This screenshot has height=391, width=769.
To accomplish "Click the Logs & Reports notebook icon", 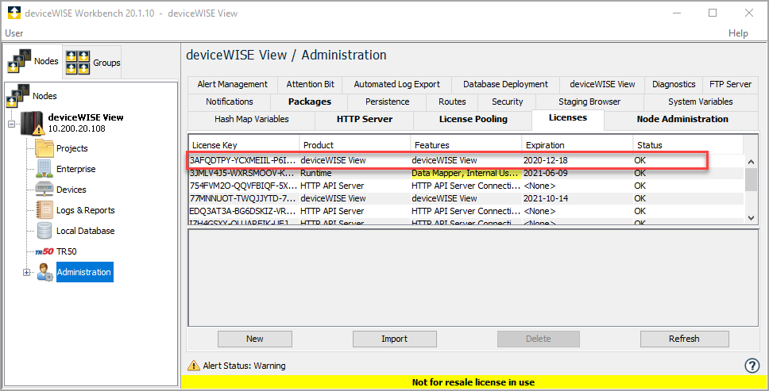I will [x=44, y=210].
